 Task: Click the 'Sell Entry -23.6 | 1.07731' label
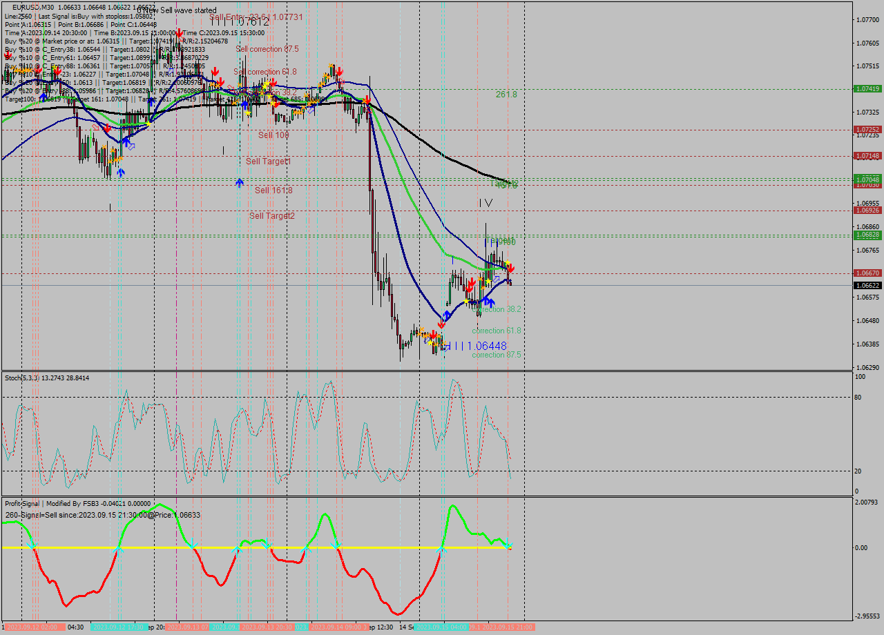[x=256, y=17]
